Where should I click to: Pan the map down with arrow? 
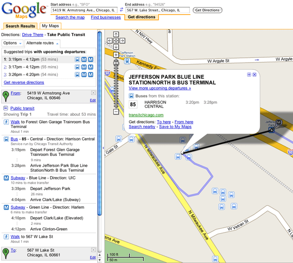pyautogui.click(x=116, y=47)
